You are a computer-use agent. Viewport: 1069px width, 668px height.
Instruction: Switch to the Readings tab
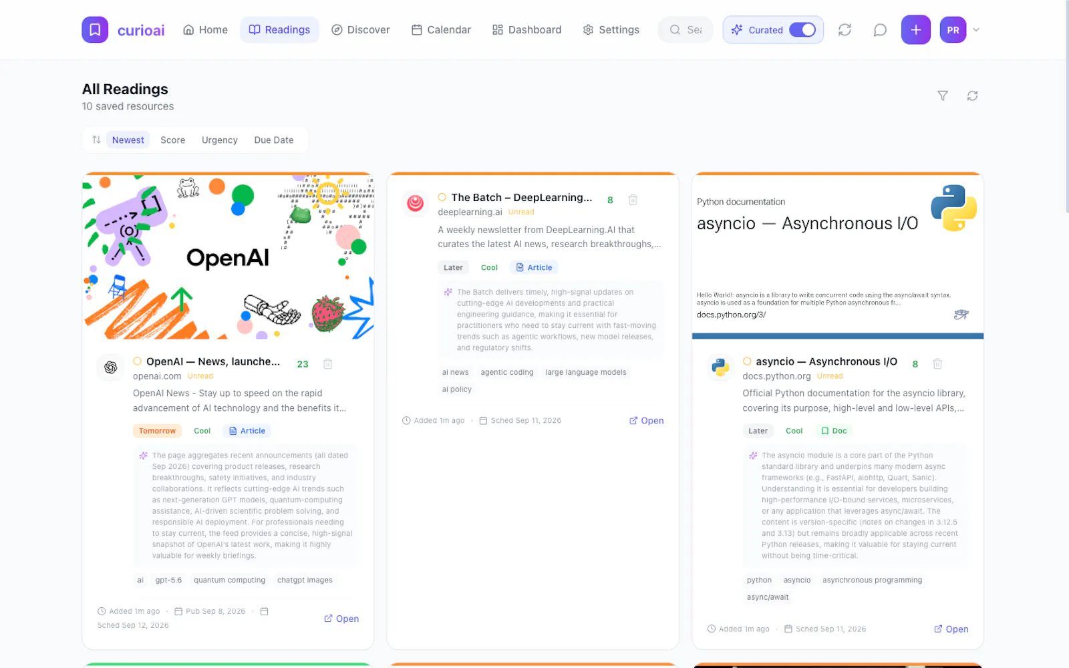pyautogui.click(x=279, y=29)
